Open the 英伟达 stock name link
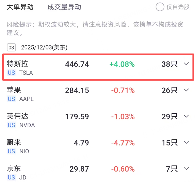This screenshot has width=195, height=182. tap(17, 116)
